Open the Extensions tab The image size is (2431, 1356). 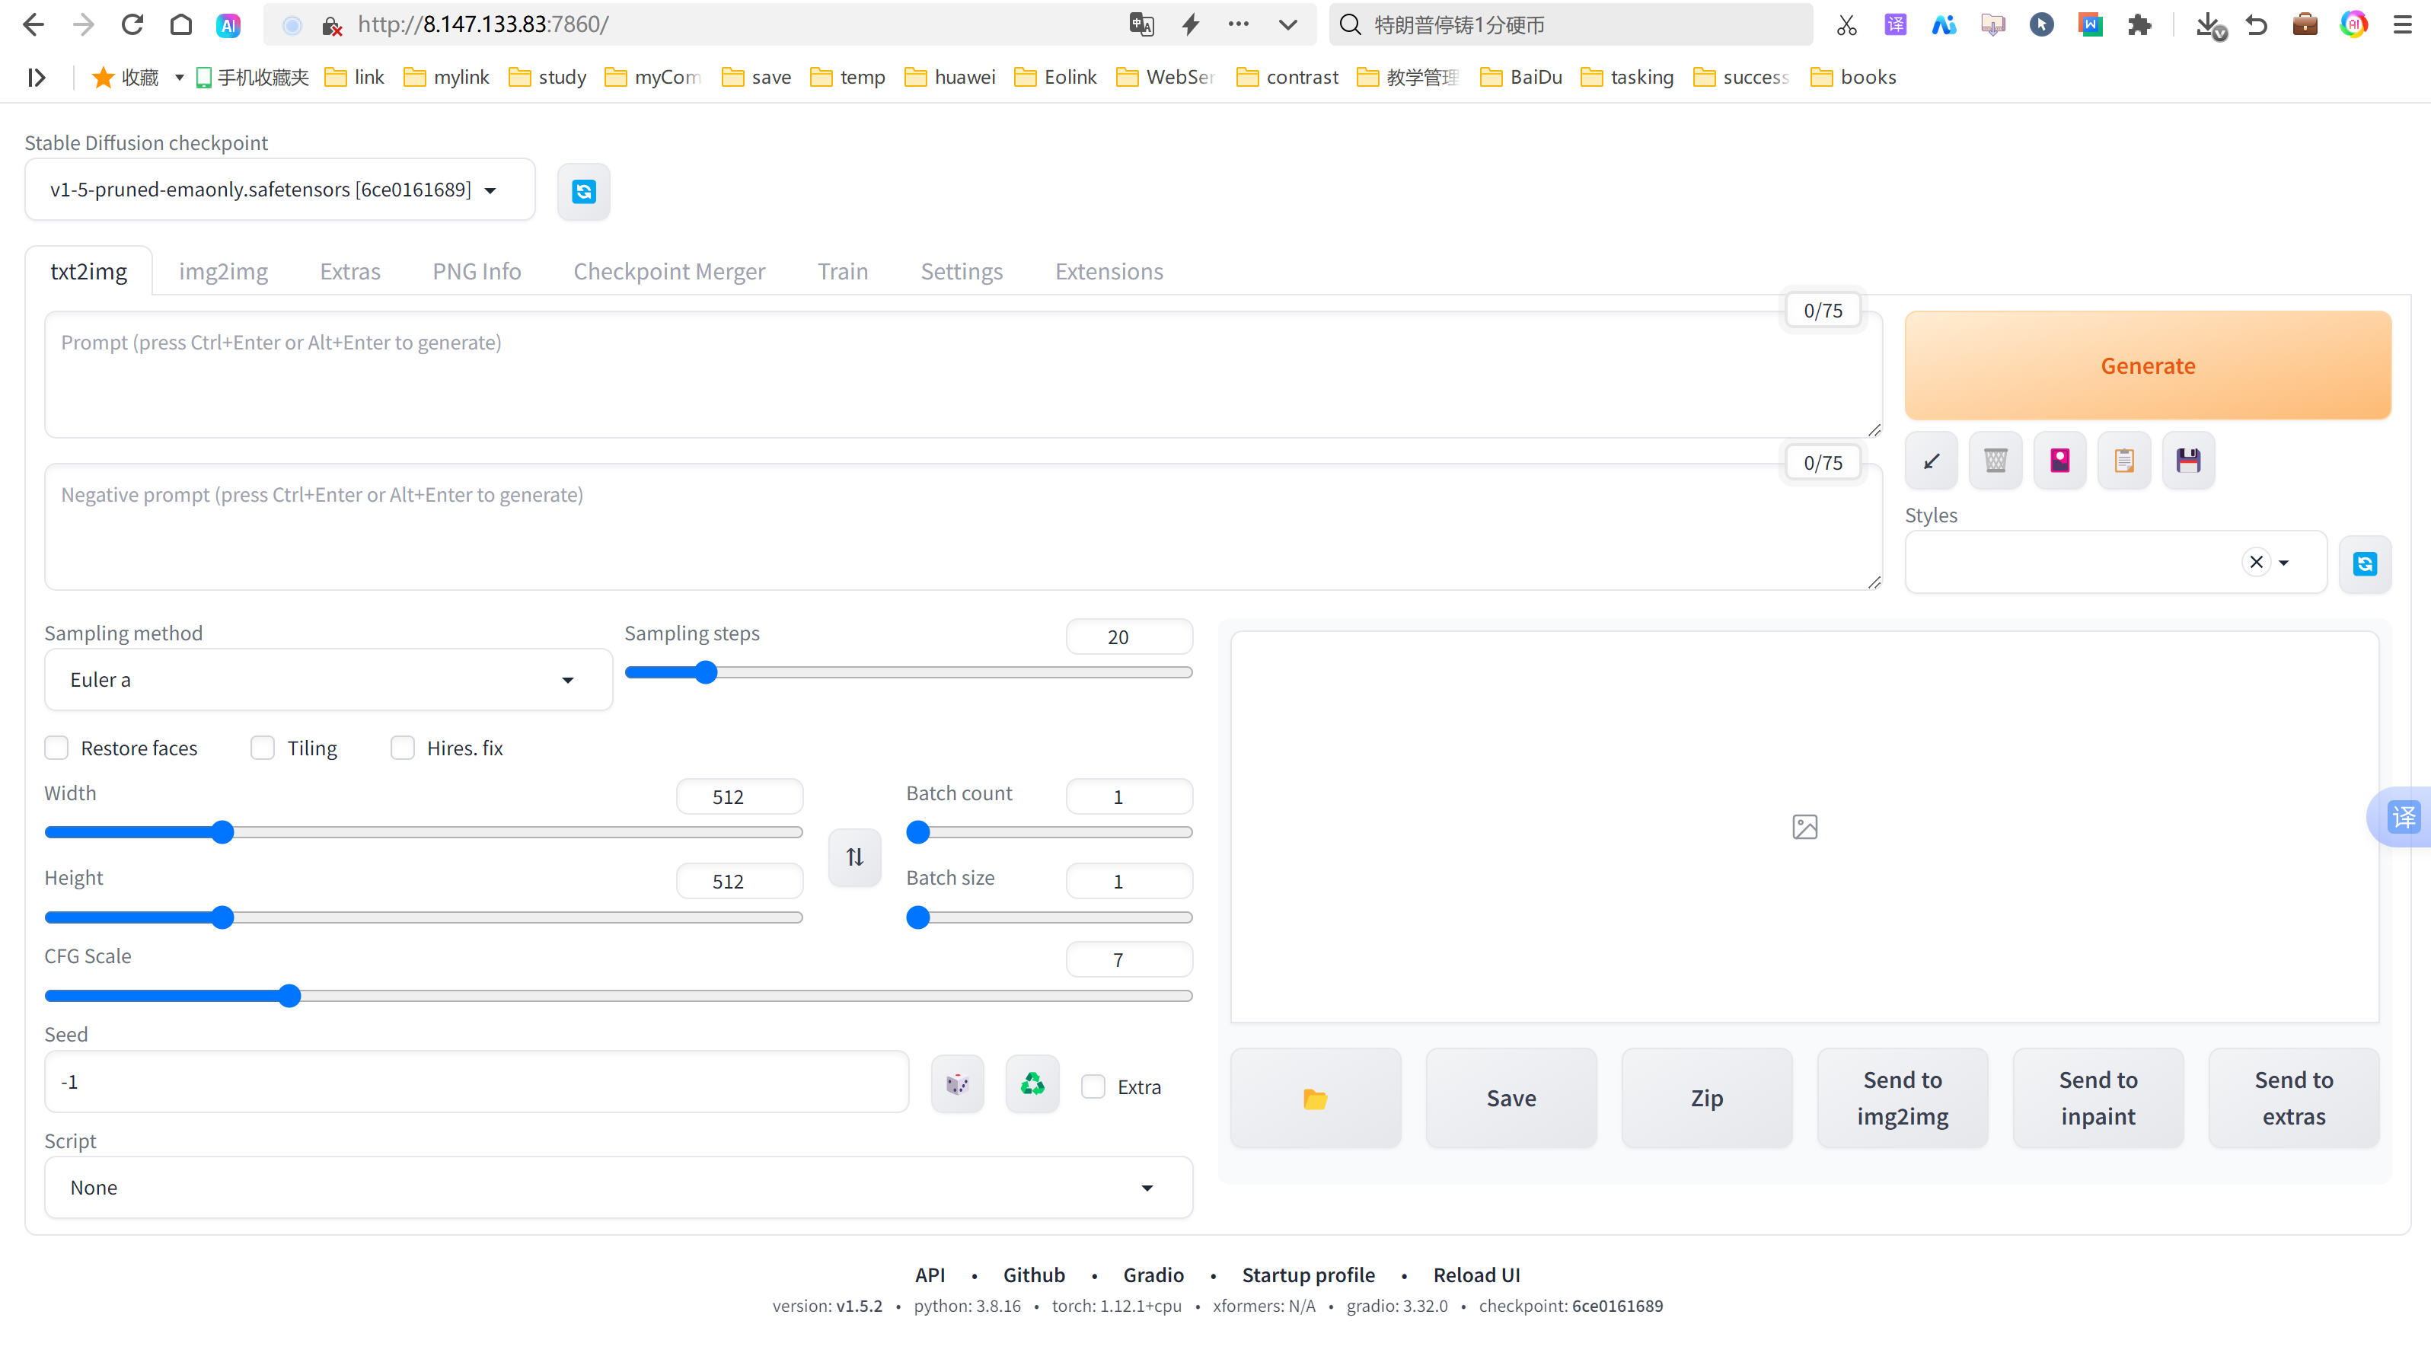1108,272
